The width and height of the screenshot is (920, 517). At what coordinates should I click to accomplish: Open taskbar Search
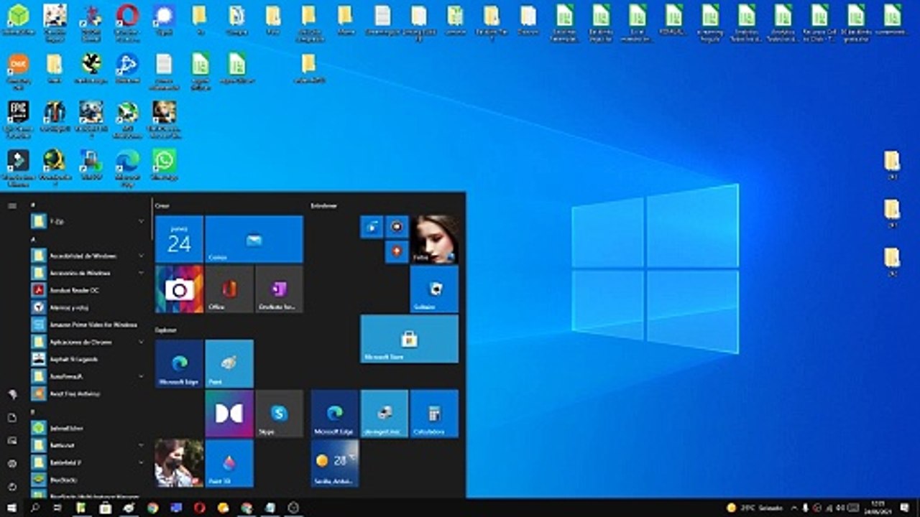coord(35,508)
